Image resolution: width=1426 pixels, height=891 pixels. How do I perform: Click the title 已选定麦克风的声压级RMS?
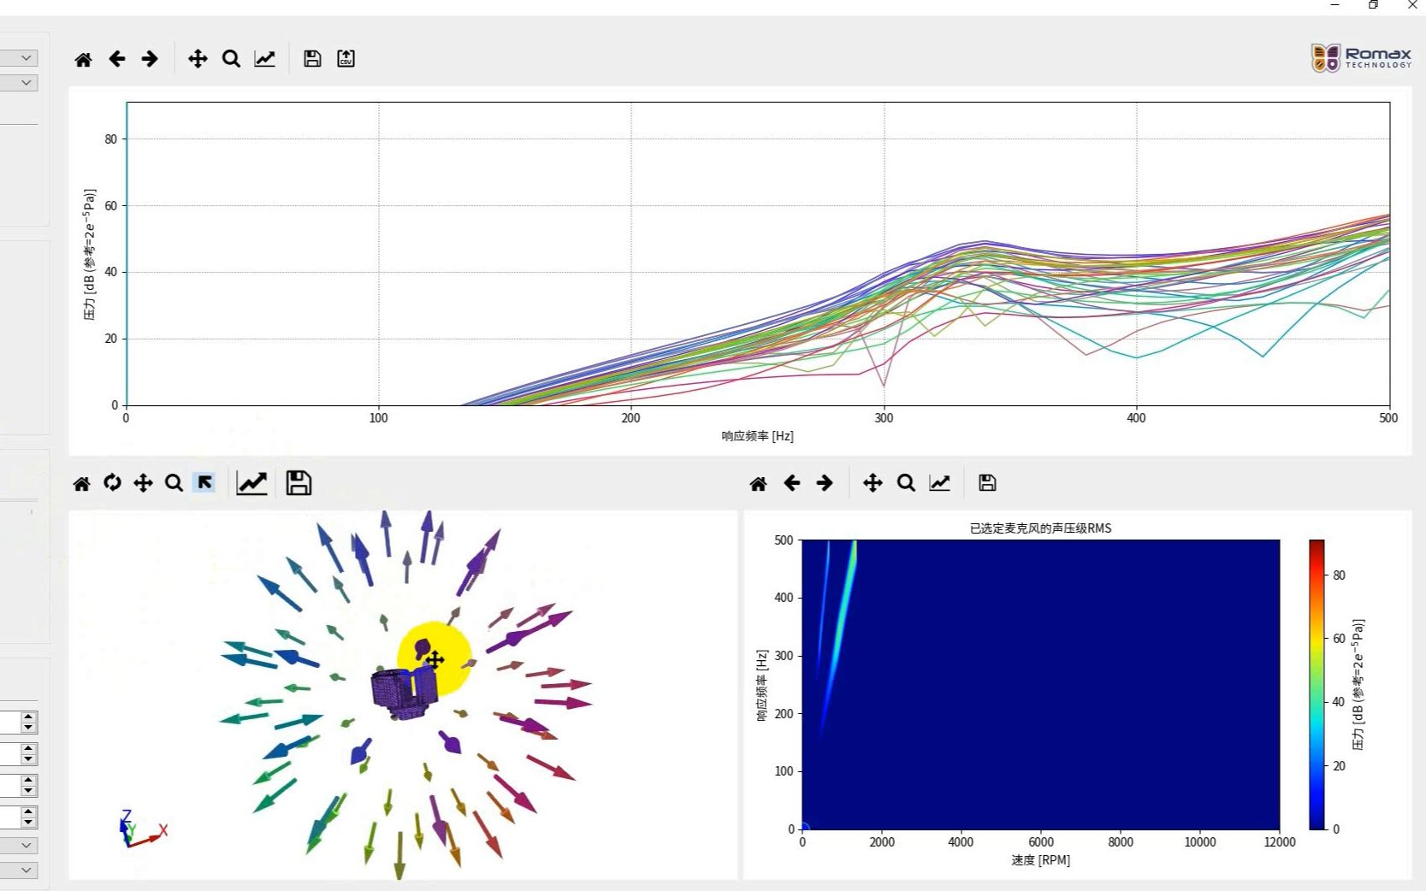tap(1040, 528)
